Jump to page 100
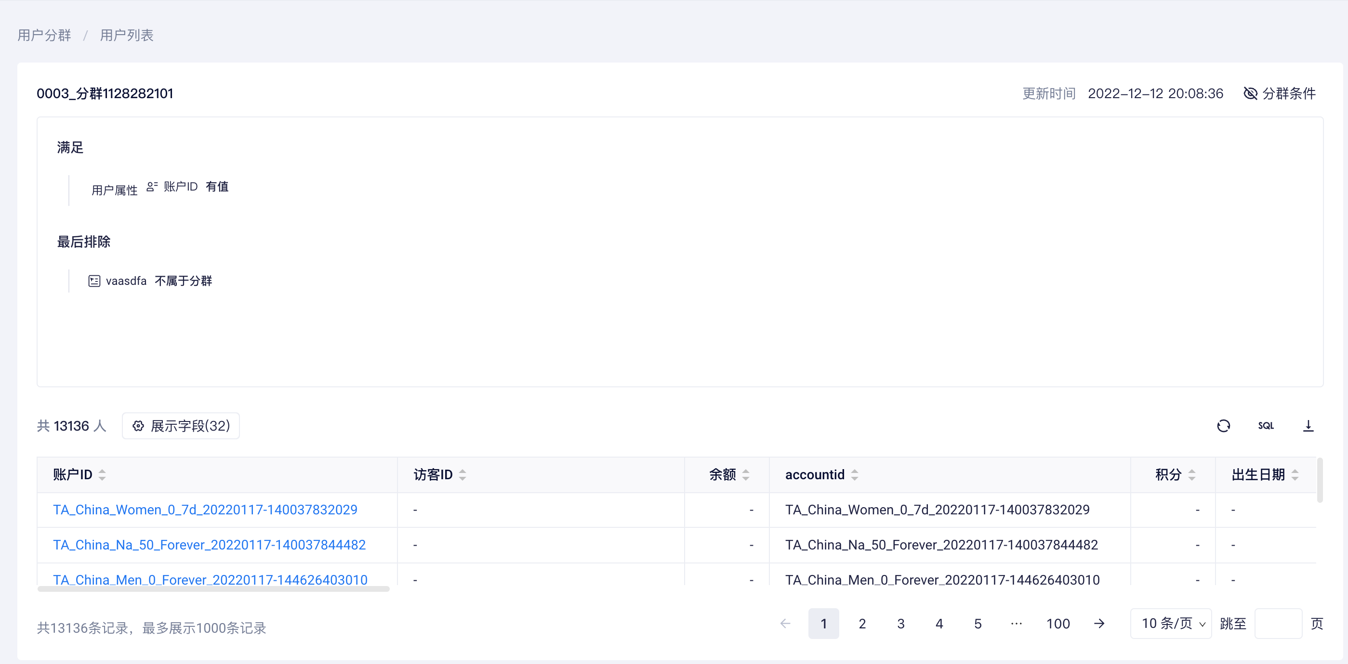The width and height of the screenshot is (1348, 664). point(1057,623)
